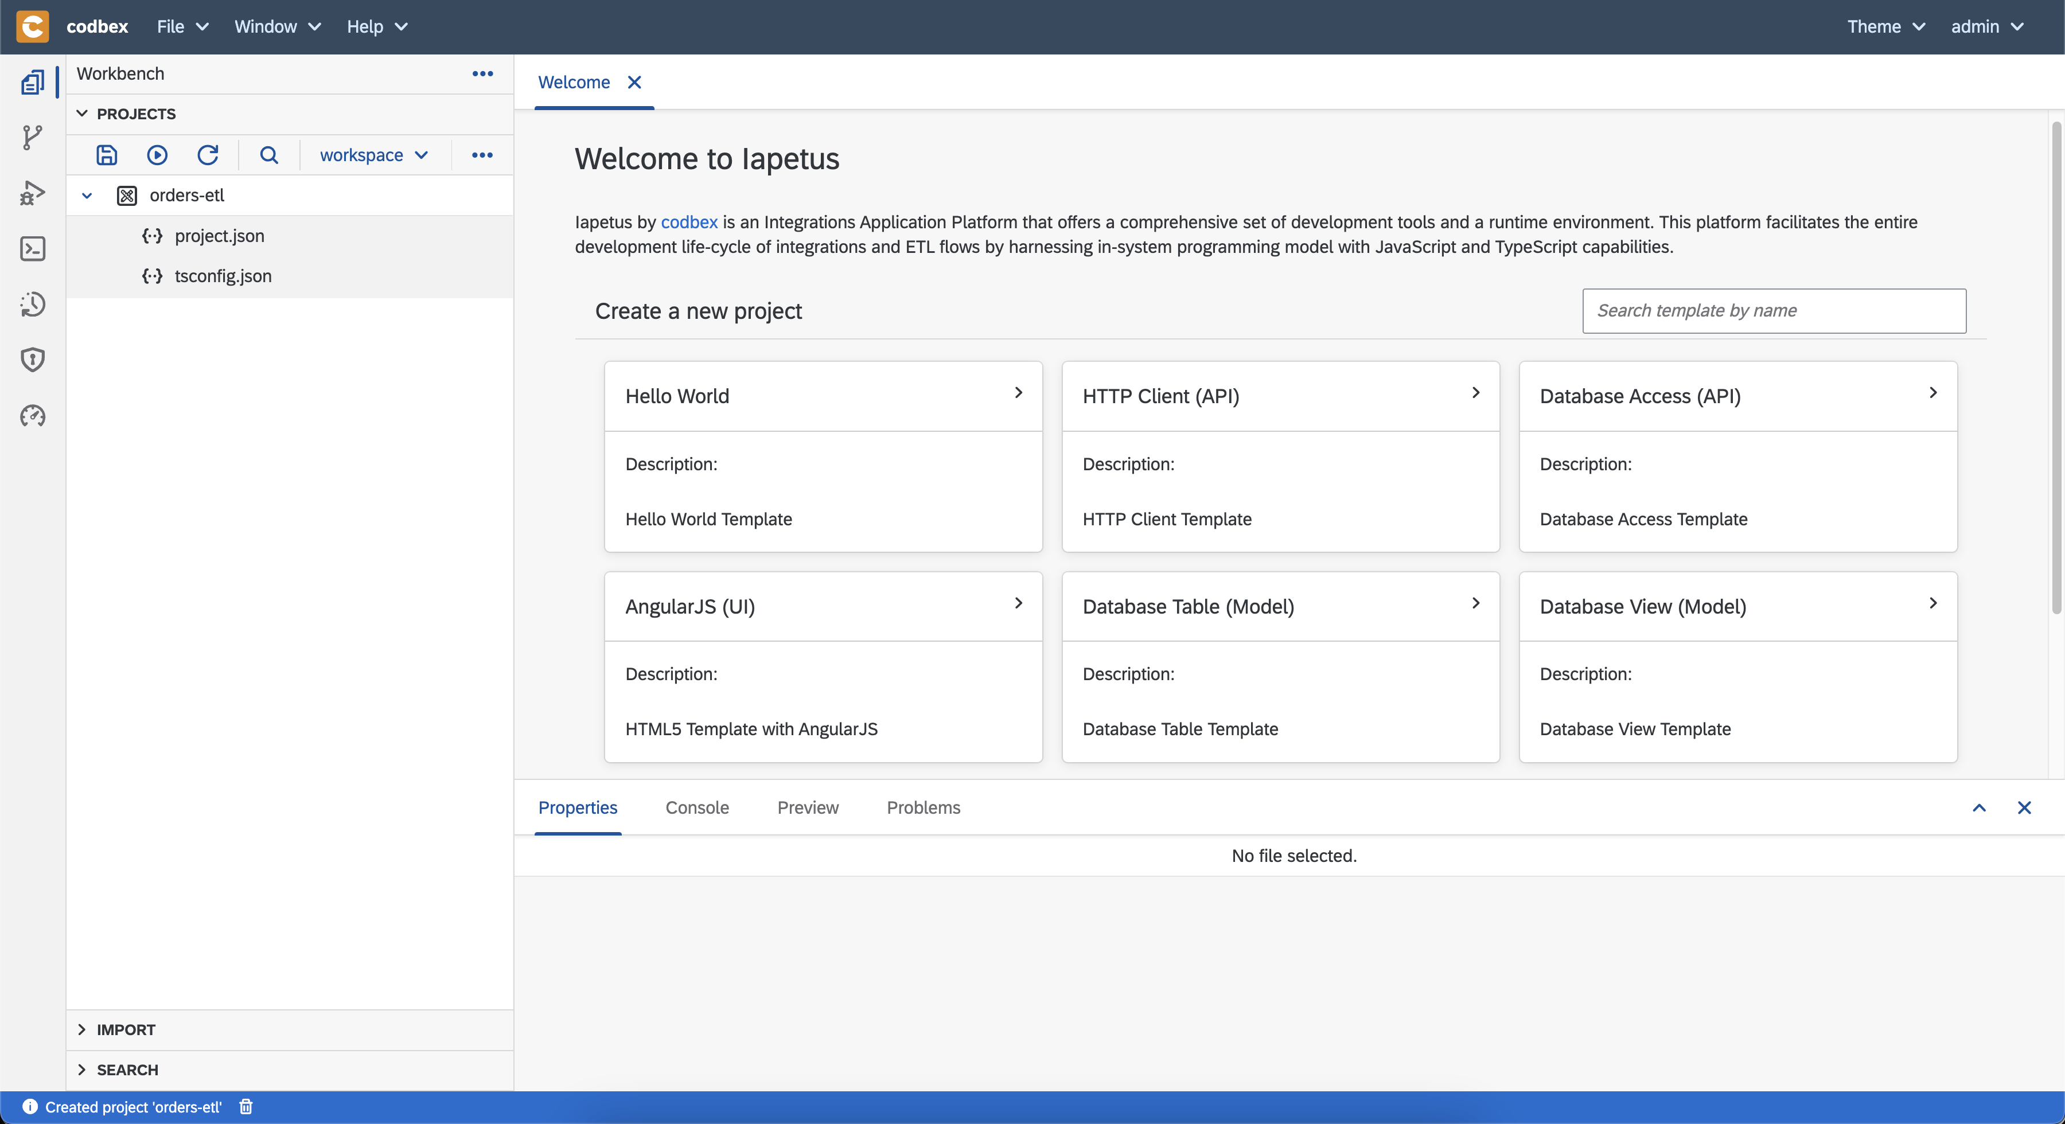Open the Security shield sidebar icon
The width and height of the screenshot is (2065, 1124).
[32, 360]
